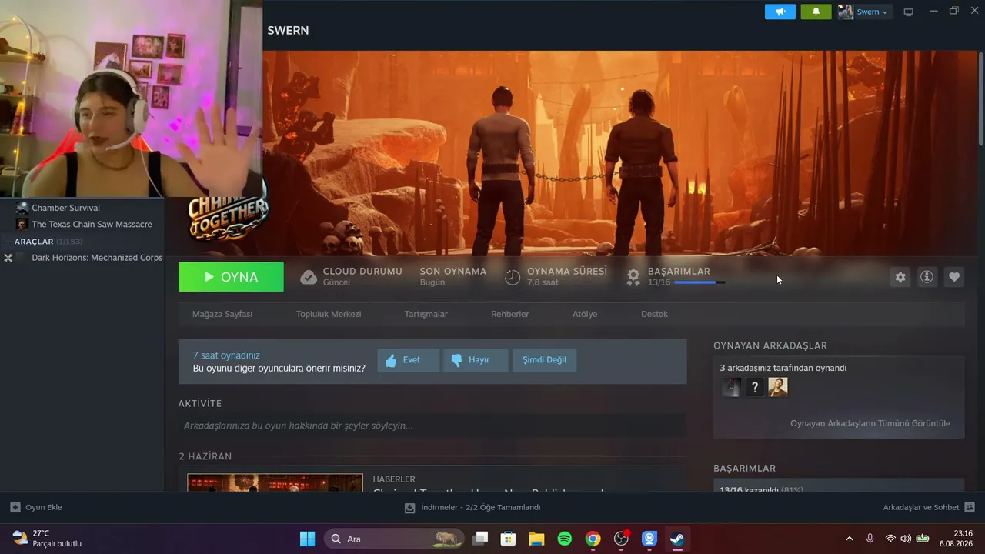This screenshot has height=554, width=985.
Task: Go to Tartışmalar tab
Action: pos(426,314)
